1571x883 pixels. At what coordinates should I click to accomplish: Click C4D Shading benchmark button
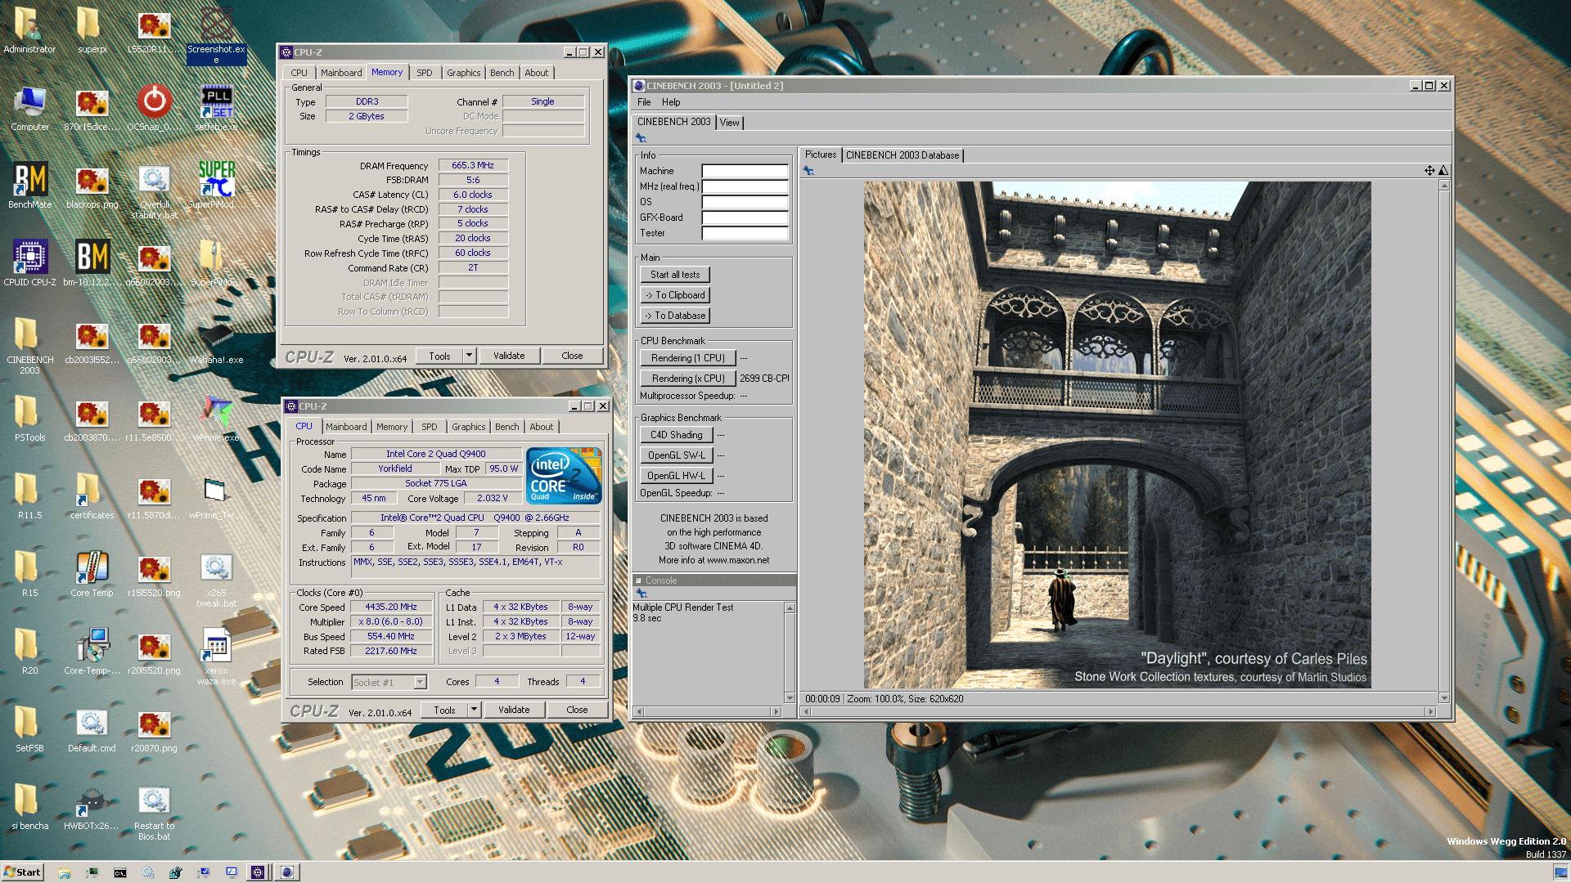click(x=677, y=435)
